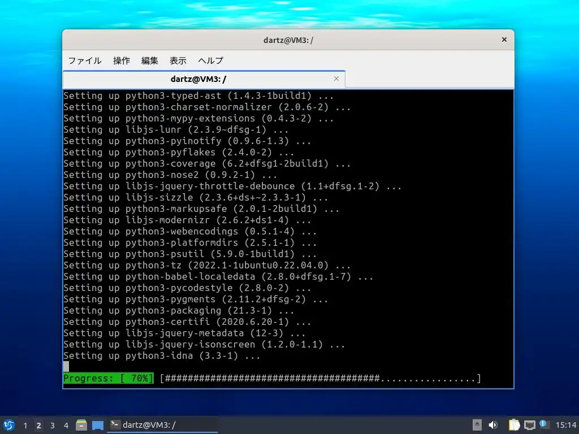Click the volume speaker tray icon

(x=493, y=425)
